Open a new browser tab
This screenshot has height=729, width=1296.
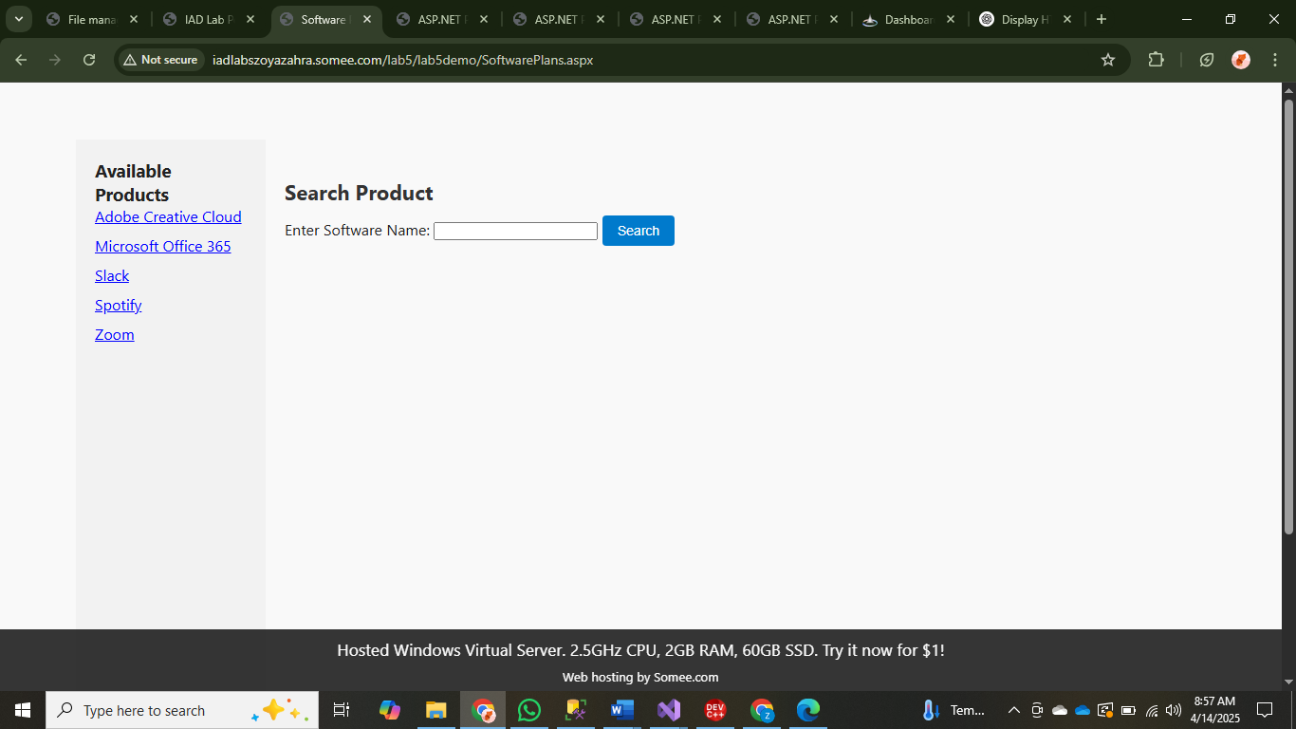coord(1101,19)
